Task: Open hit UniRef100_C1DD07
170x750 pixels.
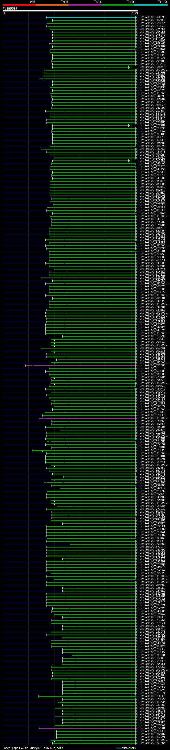Action: pos(152,131)
